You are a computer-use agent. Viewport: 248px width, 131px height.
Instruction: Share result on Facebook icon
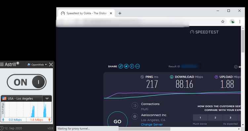pos(132,66)
